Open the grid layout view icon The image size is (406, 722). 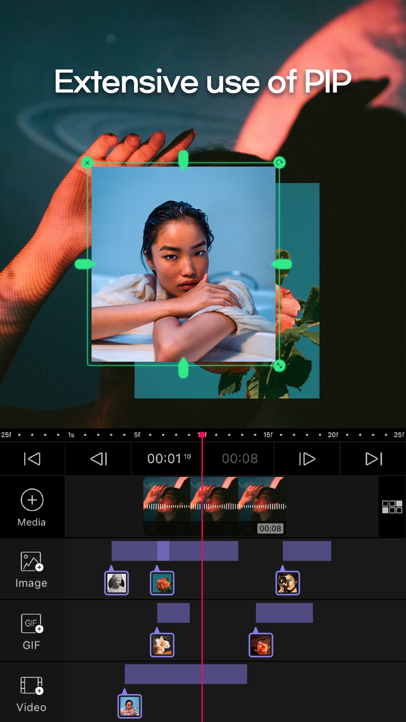tap(392, 507)
